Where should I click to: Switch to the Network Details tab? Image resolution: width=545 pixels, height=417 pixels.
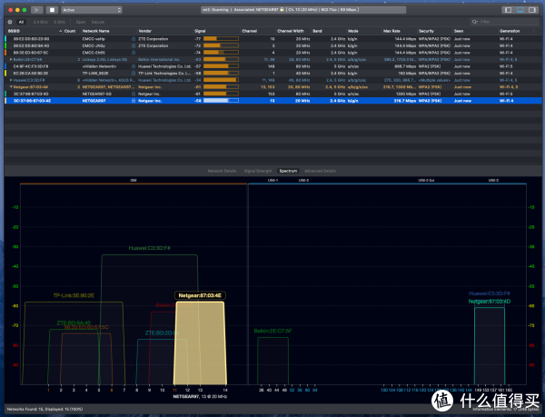click(222, 171)
